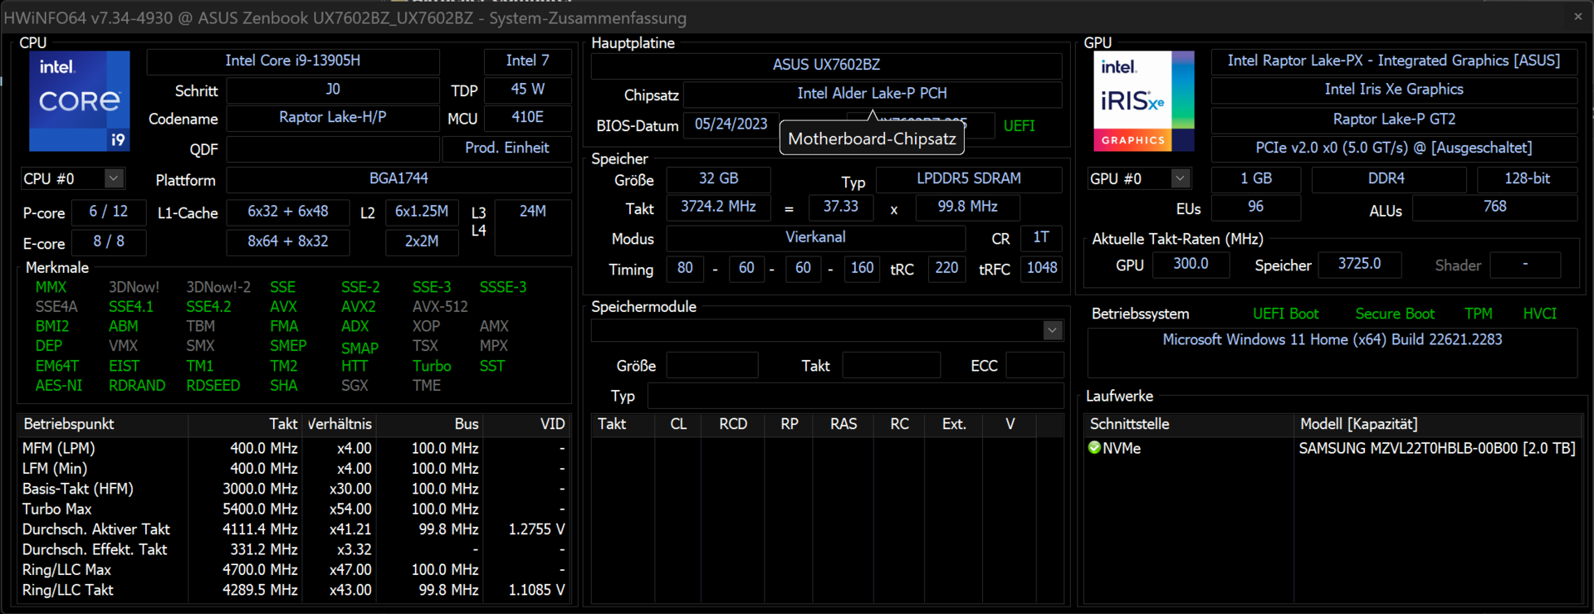The height and width of the screenshot is (614, 1594).
Task: Click the E-core count 8 / 8
Action: [109, 241]
